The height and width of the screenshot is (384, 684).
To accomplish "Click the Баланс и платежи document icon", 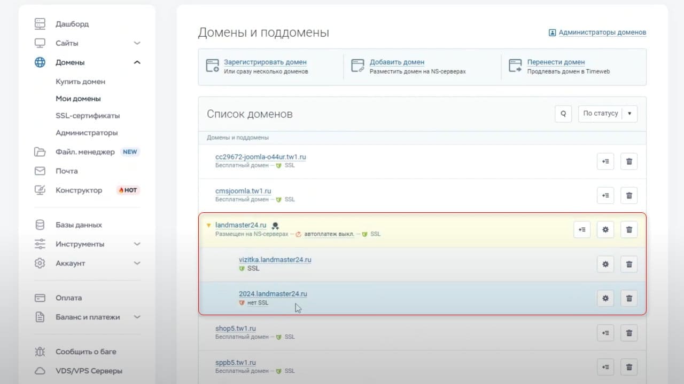I will click(40, 317).
